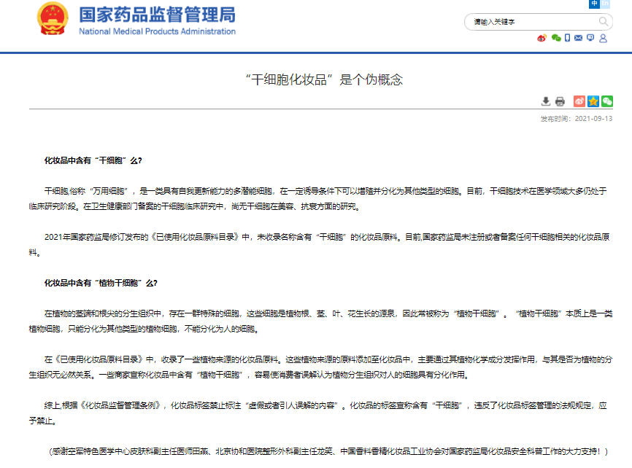Open the header Weibo icon
632x468 pixels.
tap(542, 38)
